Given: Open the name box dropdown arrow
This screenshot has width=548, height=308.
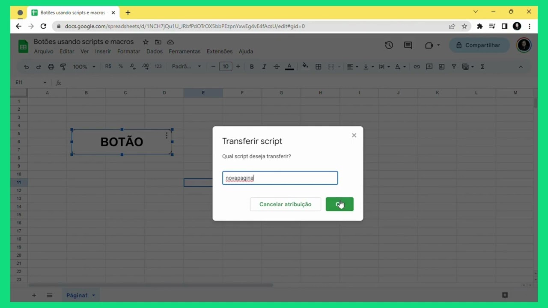Looking at the screenshot, I should (x=45, y=82).
